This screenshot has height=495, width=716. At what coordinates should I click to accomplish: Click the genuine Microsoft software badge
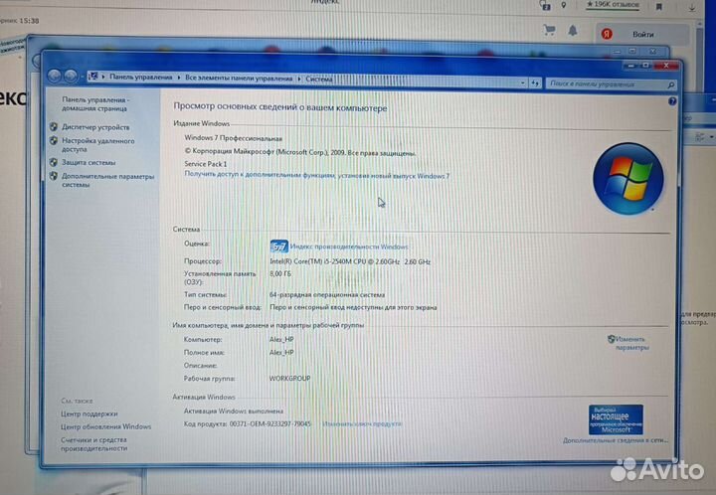pyautogui.click(x=616, y=419)
